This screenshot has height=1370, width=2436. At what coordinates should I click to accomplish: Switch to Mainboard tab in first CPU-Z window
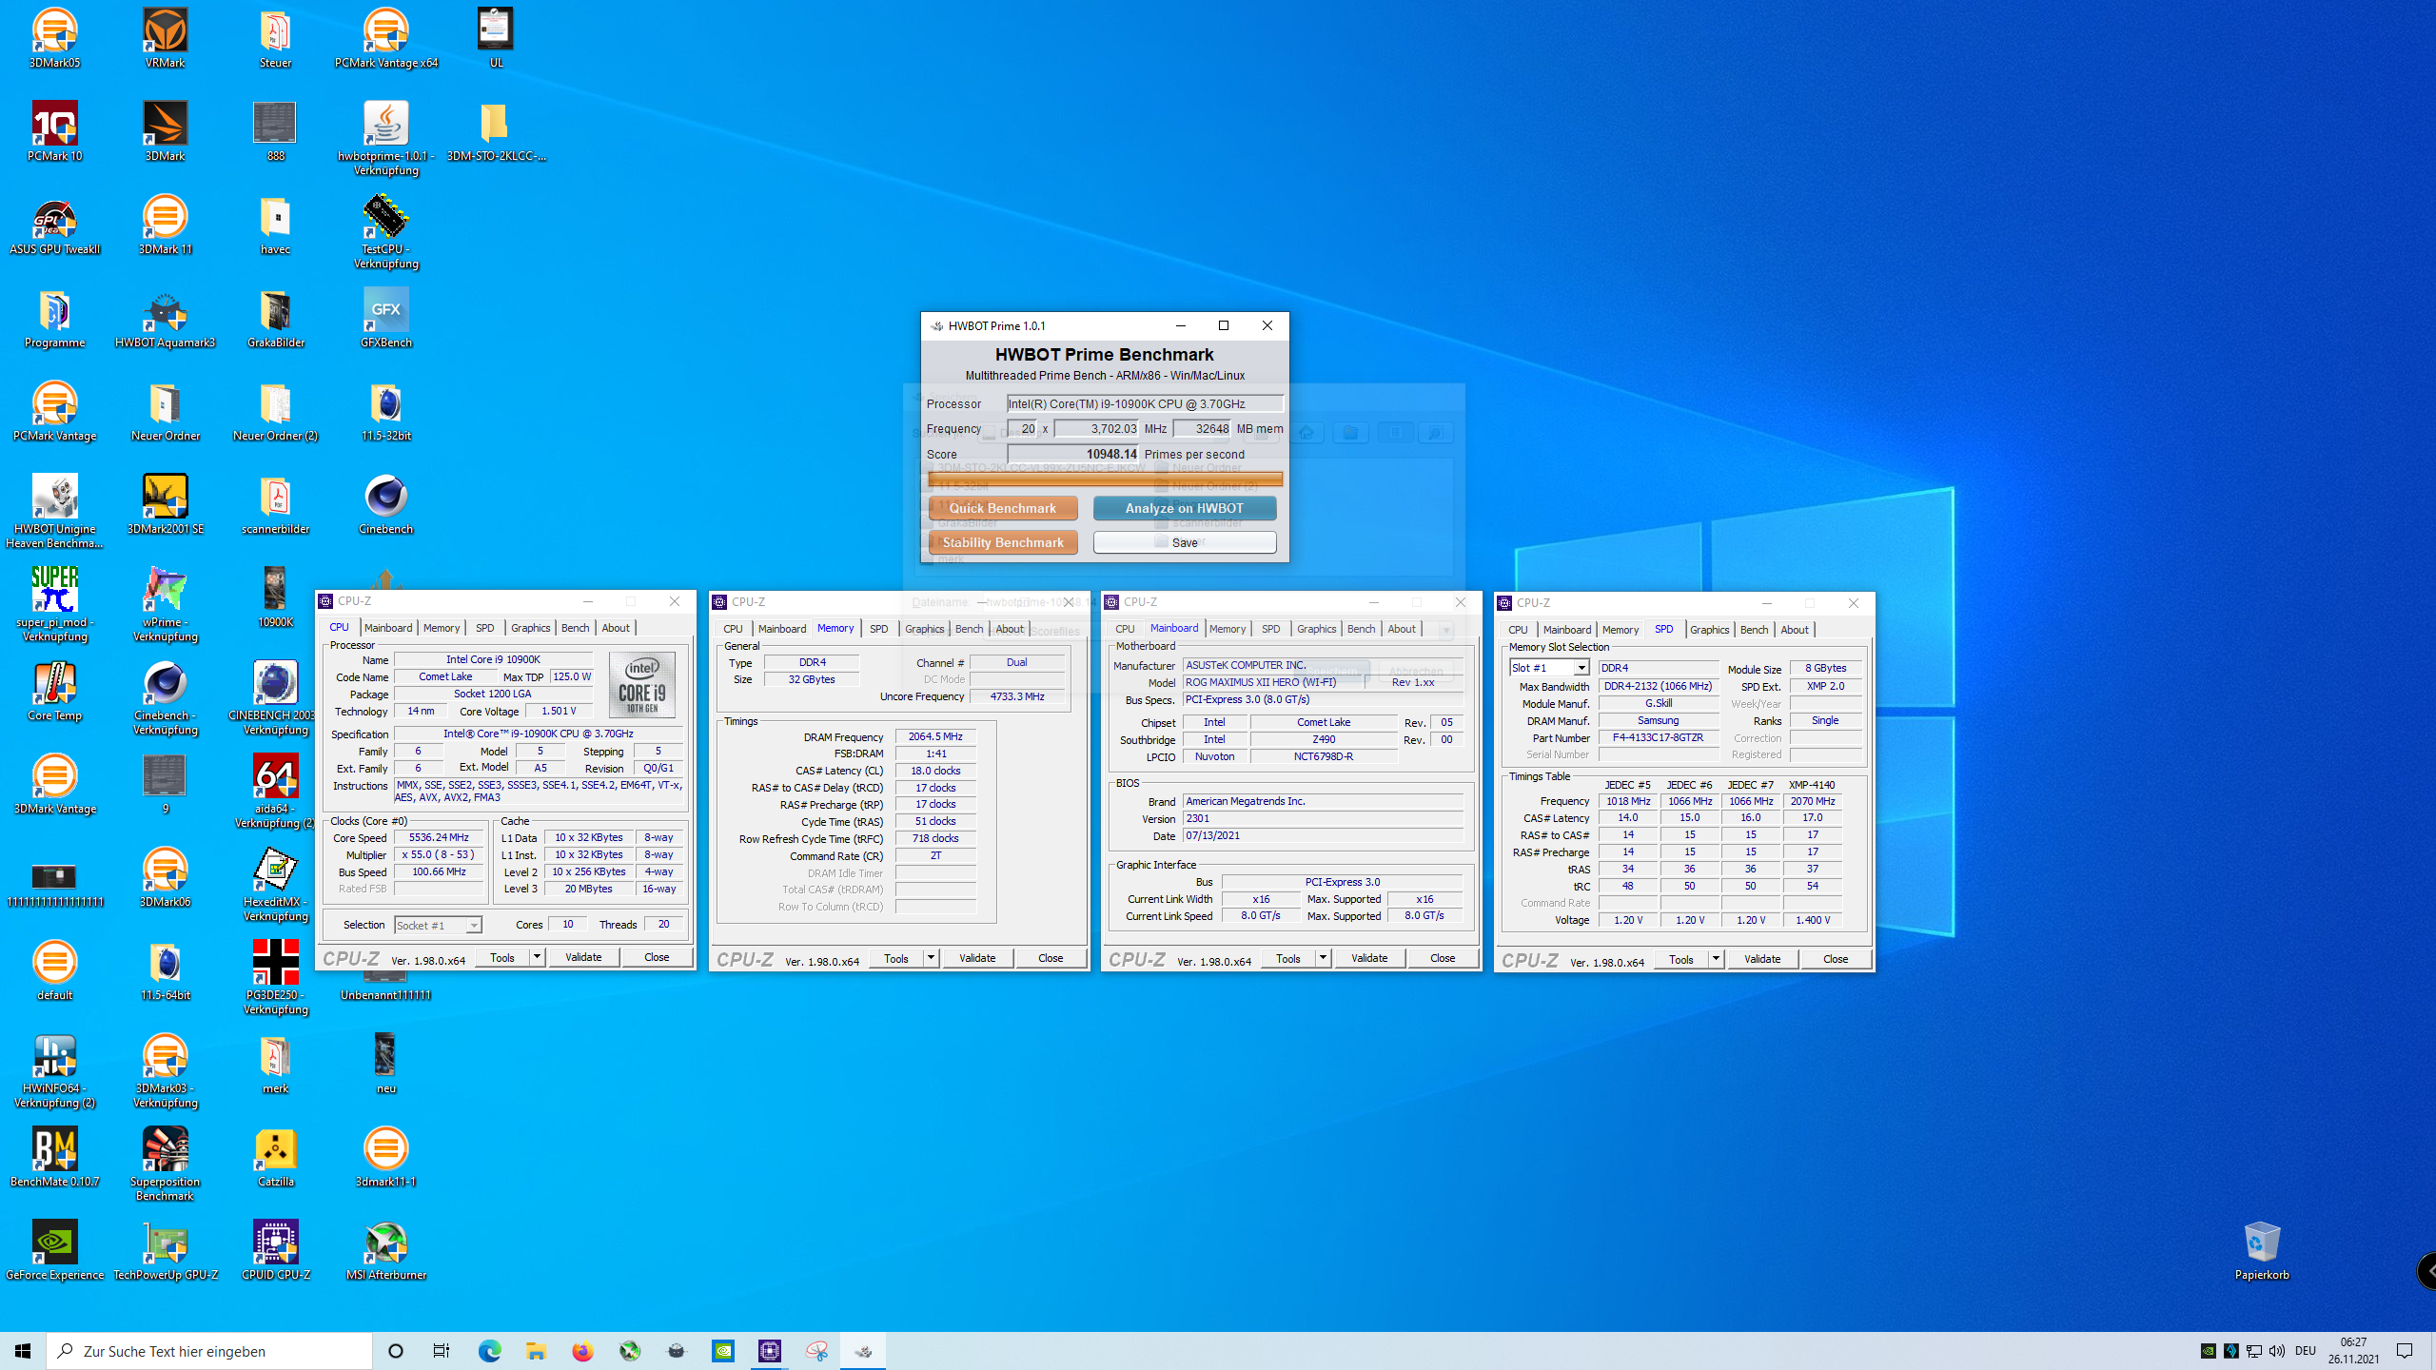point(388,628)
